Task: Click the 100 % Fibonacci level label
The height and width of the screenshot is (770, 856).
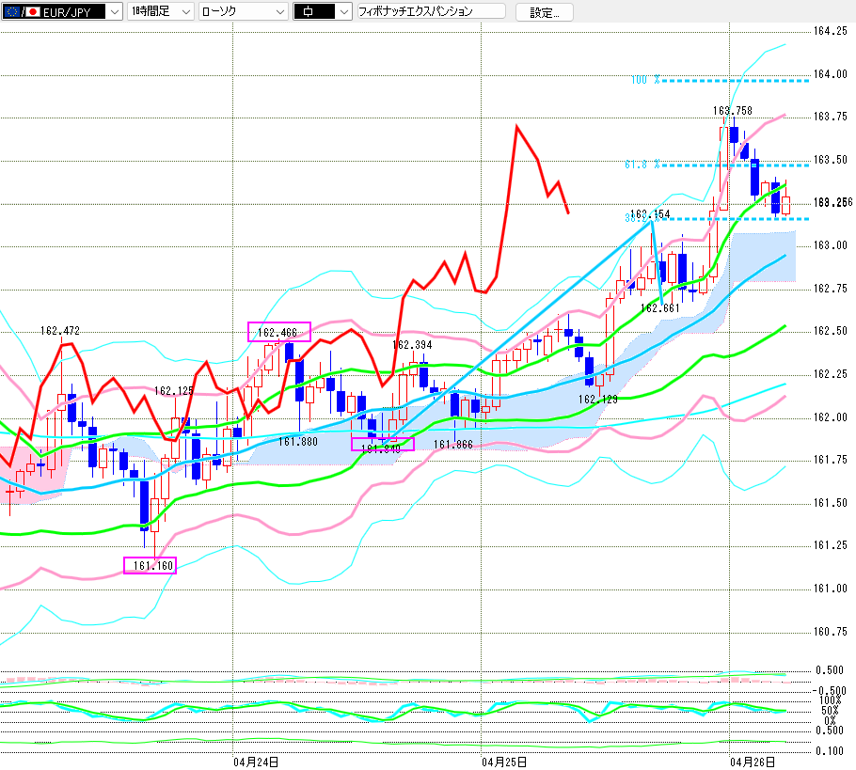Action: [x=640, y=81]
